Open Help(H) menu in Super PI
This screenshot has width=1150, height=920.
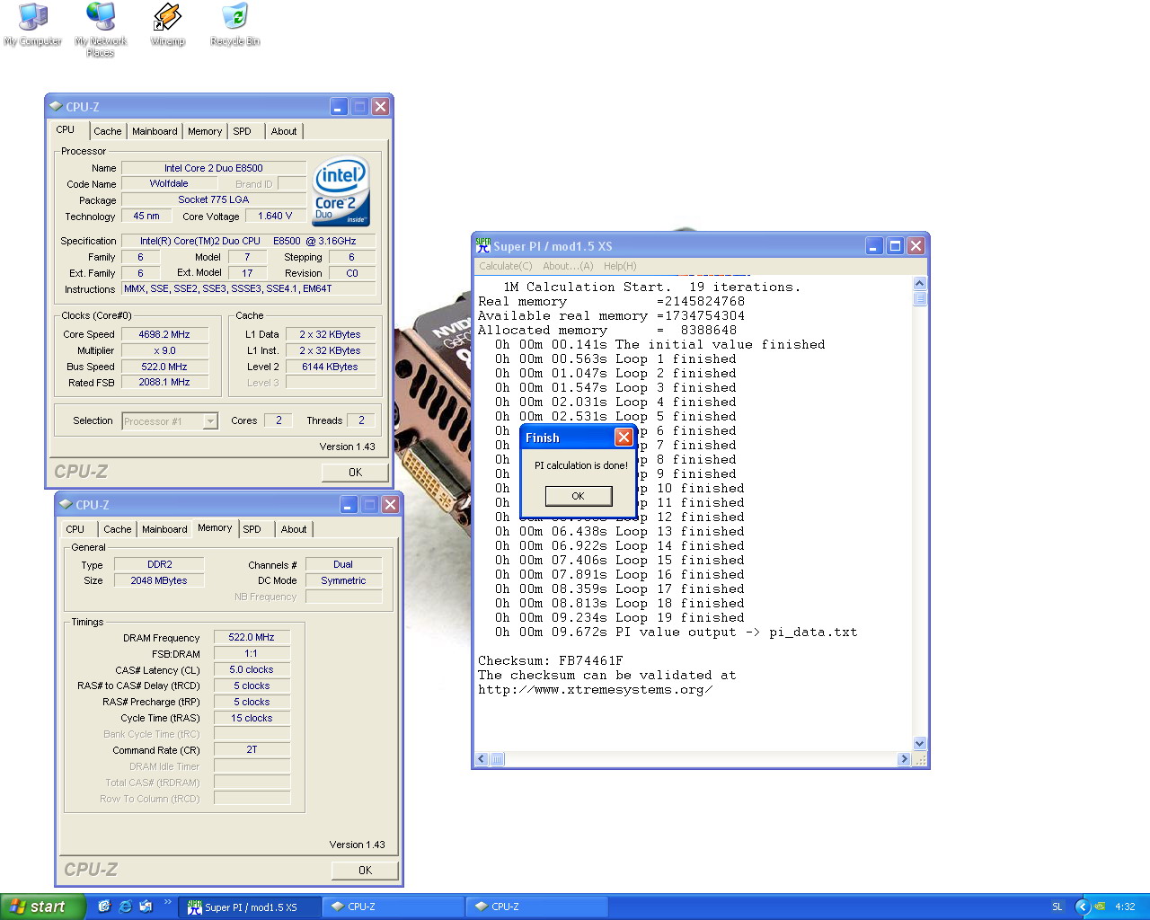click(x=620, y=266)
